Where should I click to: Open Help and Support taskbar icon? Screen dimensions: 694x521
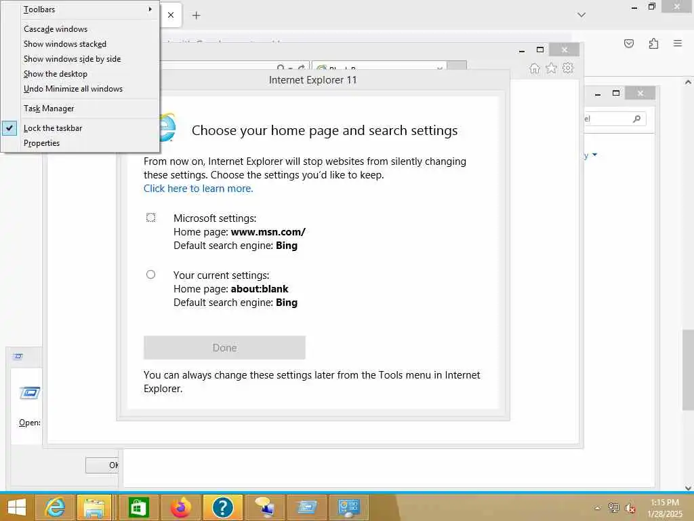click(x=222, y=507)
